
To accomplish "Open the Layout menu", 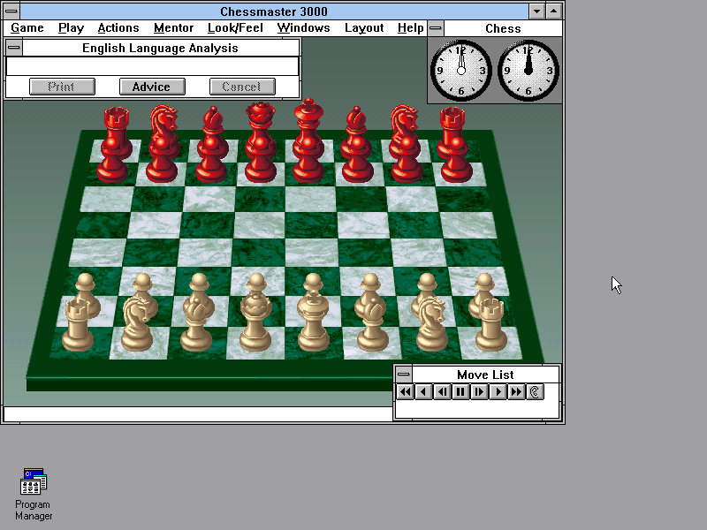I will [364, 28].
